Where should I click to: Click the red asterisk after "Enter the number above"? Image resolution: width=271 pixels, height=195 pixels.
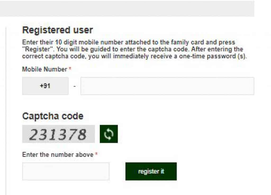coord(96,153)
